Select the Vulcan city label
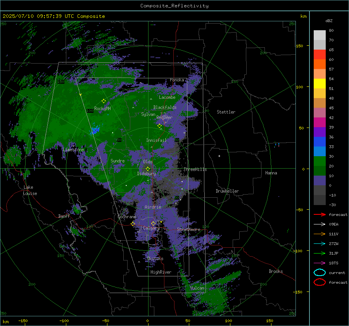The image size is (349, 326). point(197,288)
